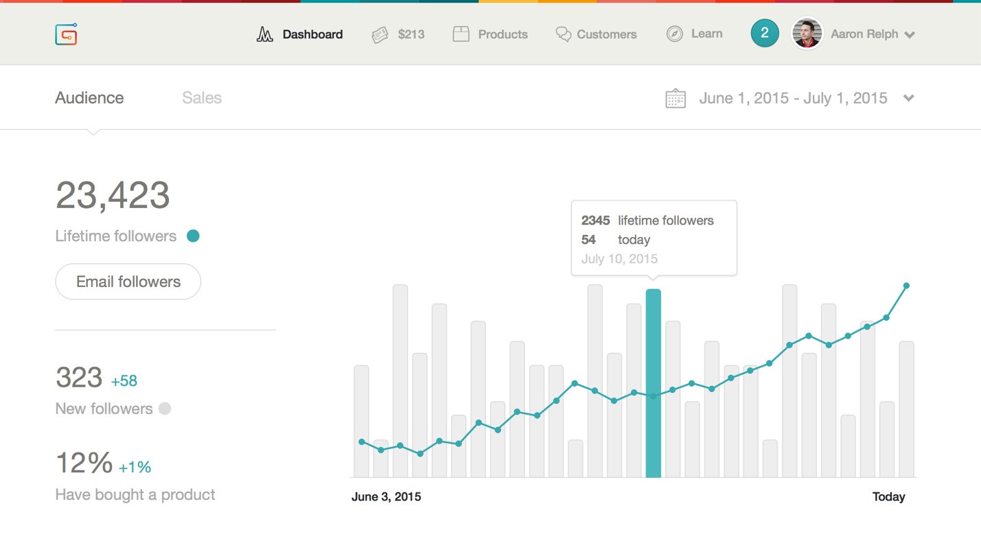
Task: Expand the date range dropdown arrow
Action: [x=908, y=98]
